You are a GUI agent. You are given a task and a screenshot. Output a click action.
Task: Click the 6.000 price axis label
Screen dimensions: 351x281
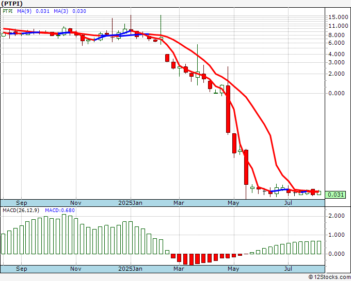(336, 43)
